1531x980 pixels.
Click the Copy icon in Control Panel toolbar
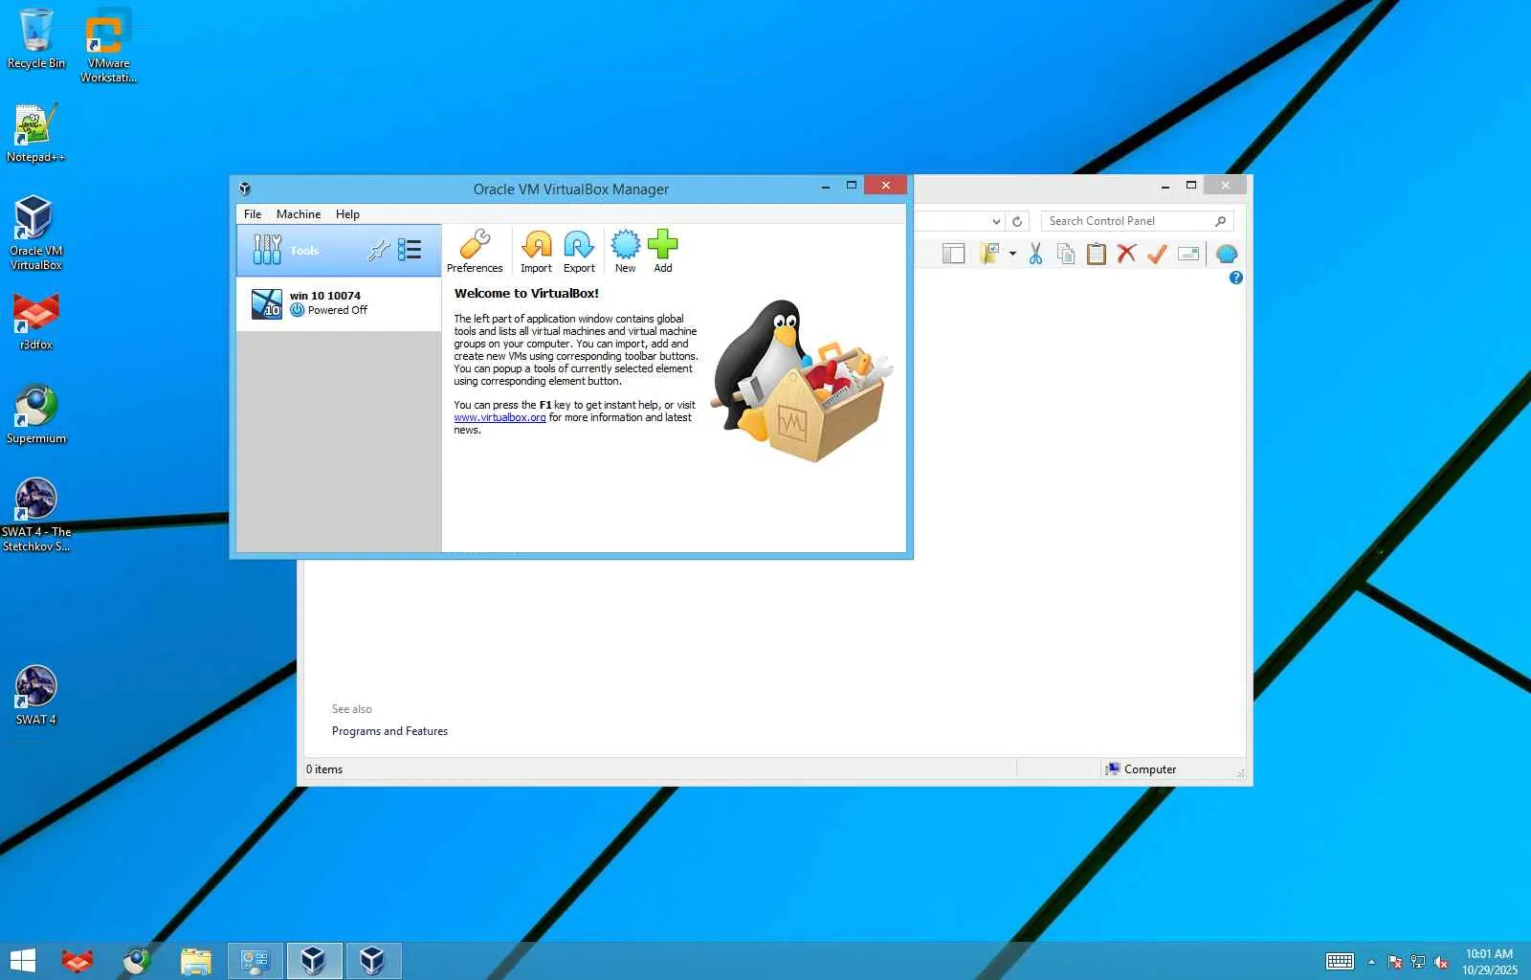pyautogui.click(x=1065, y=254)
